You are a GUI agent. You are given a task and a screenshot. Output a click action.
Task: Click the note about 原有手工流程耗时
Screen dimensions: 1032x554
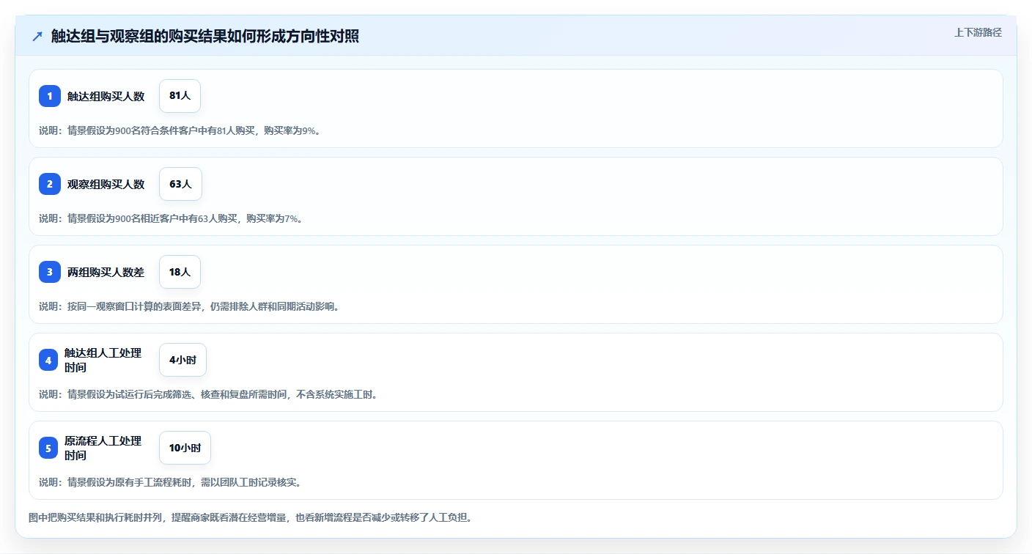coord(170,482)
